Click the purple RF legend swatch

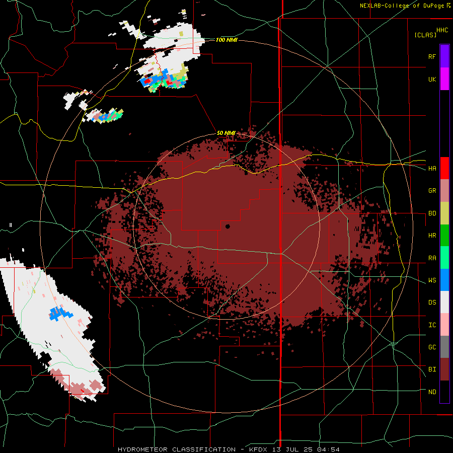click(x=444, y=56)
